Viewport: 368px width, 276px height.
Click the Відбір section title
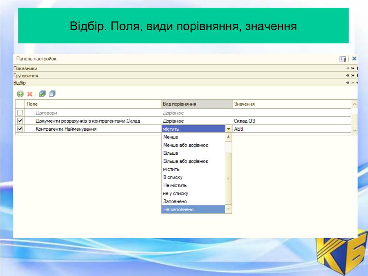click(x=19, y=83)
